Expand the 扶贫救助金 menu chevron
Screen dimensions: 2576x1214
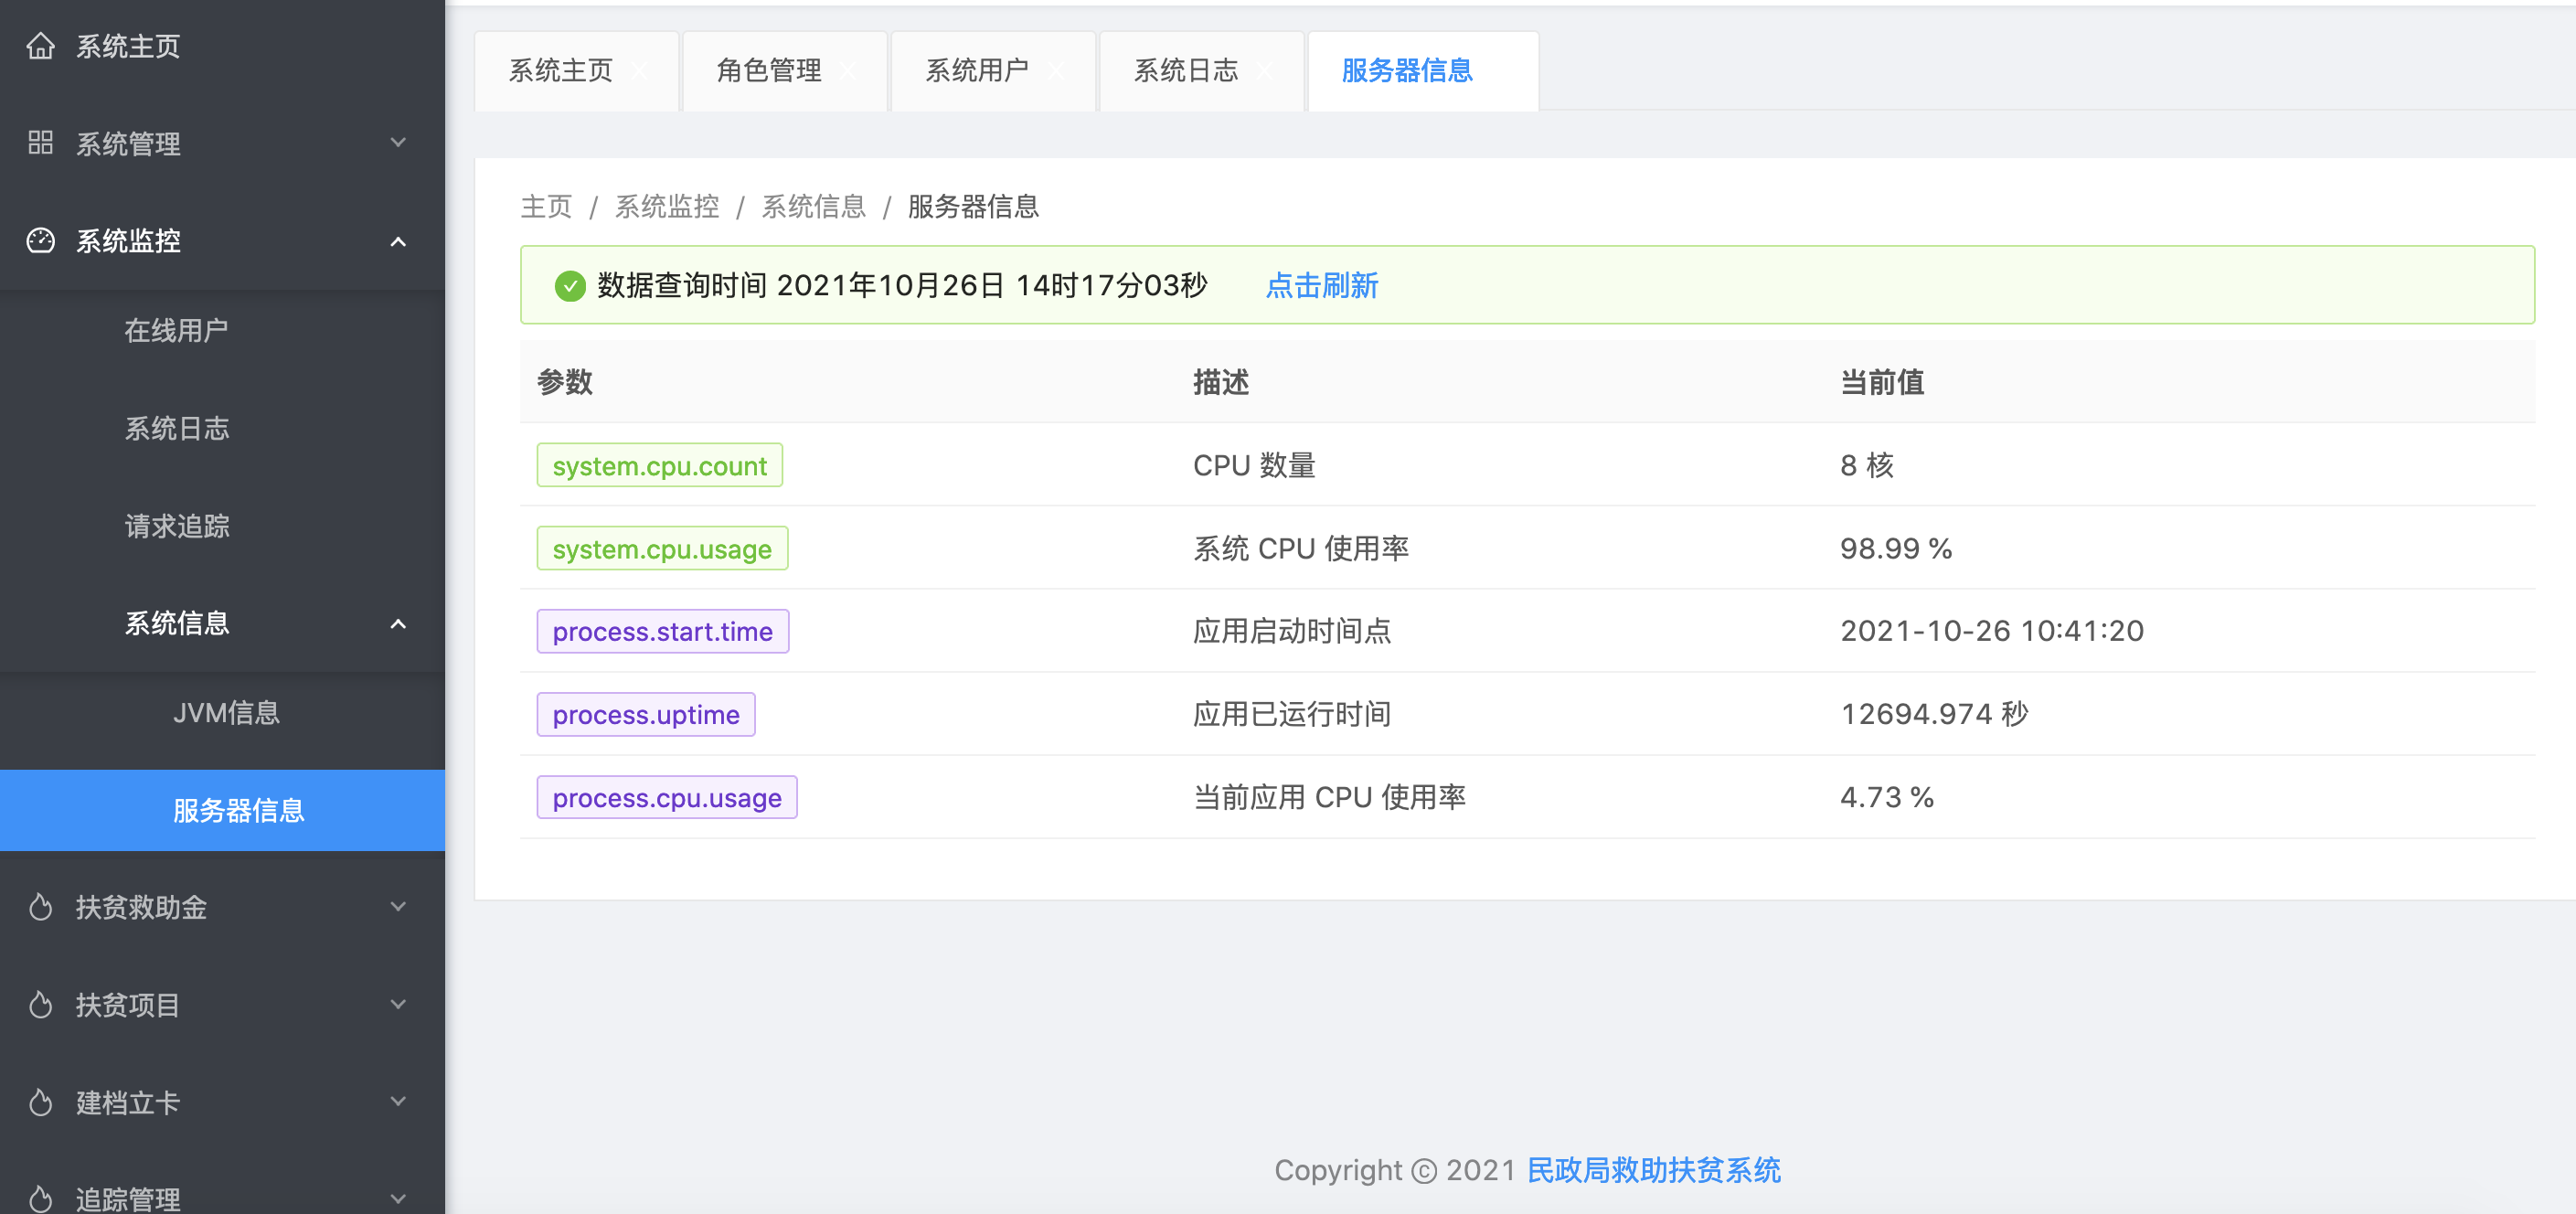(398, 907)
